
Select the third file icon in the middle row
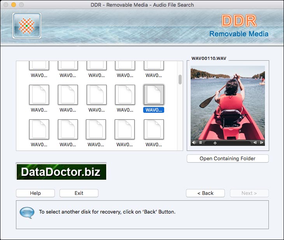click(x=96, y=95)
